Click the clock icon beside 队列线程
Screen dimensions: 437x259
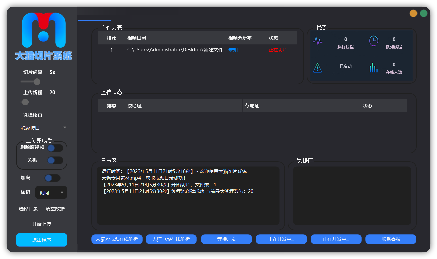click(x=373, y=41)
